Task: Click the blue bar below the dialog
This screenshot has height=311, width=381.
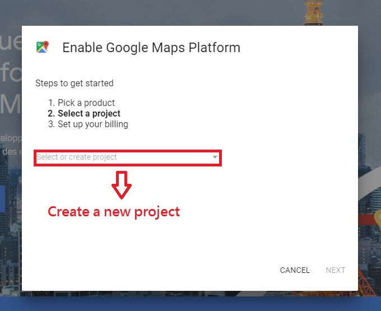Action: 190,303
